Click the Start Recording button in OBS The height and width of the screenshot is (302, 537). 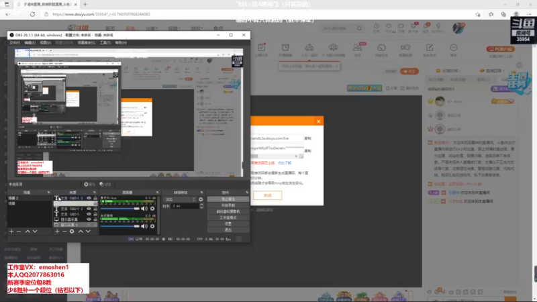tap(228, 205)
